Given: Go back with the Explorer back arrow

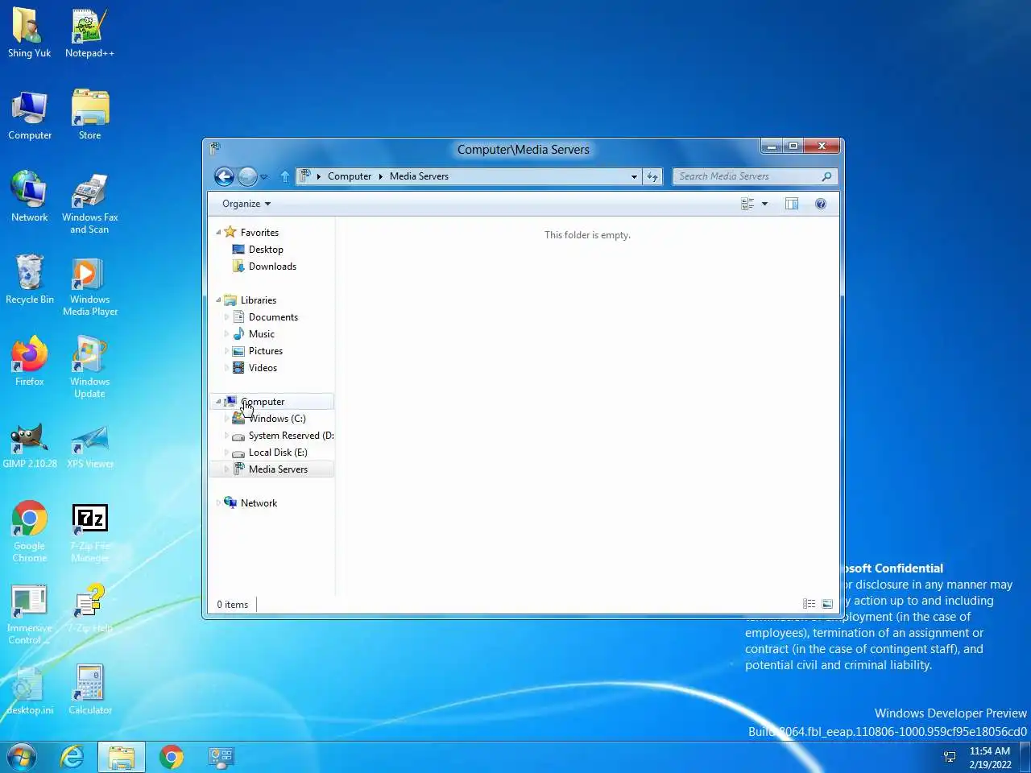Looking at the screenshot, I should 225,176.
